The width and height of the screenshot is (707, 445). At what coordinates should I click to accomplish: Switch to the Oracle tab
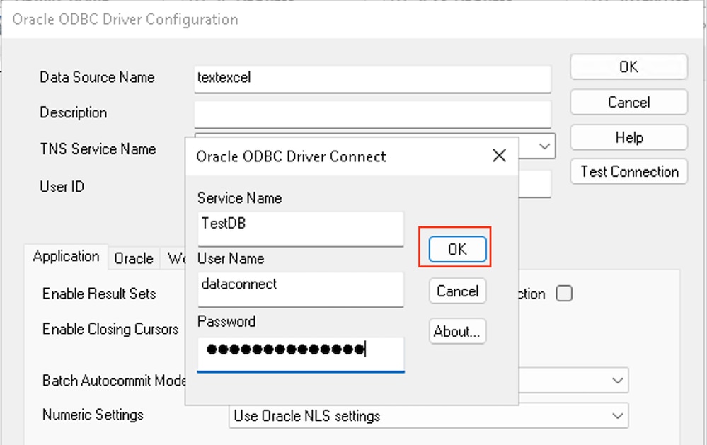134,259
